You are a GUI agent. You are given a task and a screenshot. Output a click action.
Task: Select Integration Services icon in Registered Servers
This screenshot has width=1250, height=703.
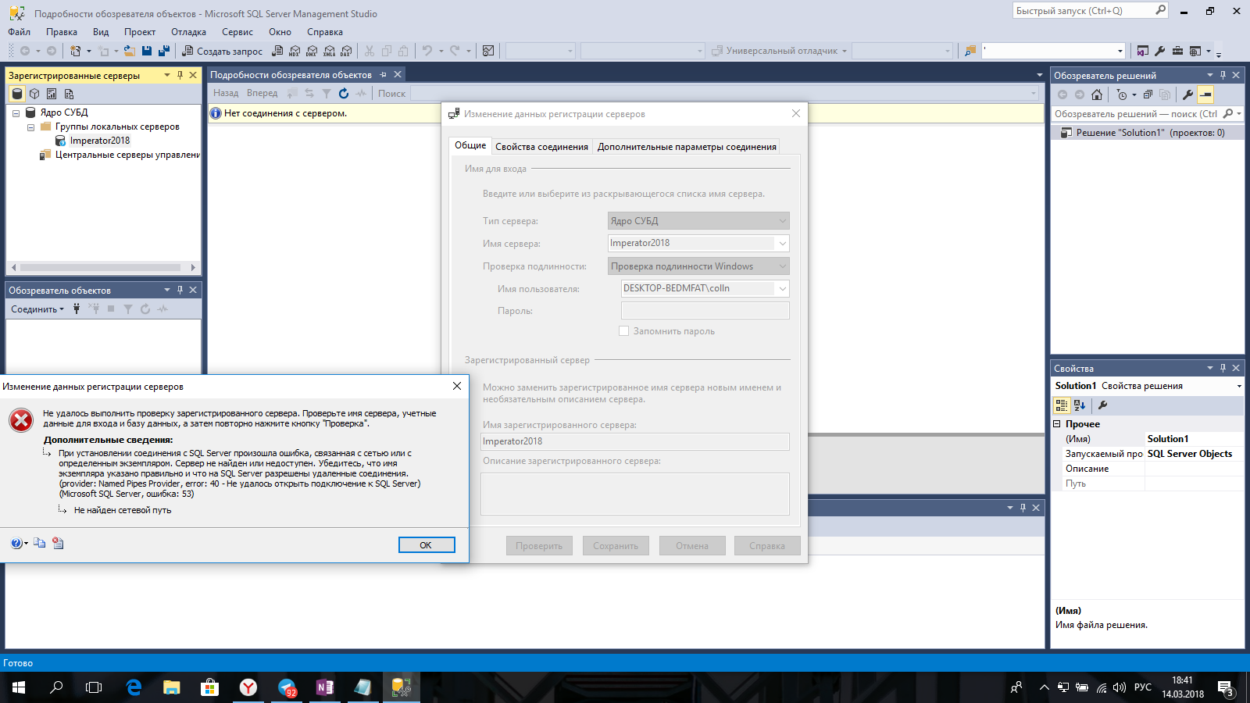(x=69, y=94)
